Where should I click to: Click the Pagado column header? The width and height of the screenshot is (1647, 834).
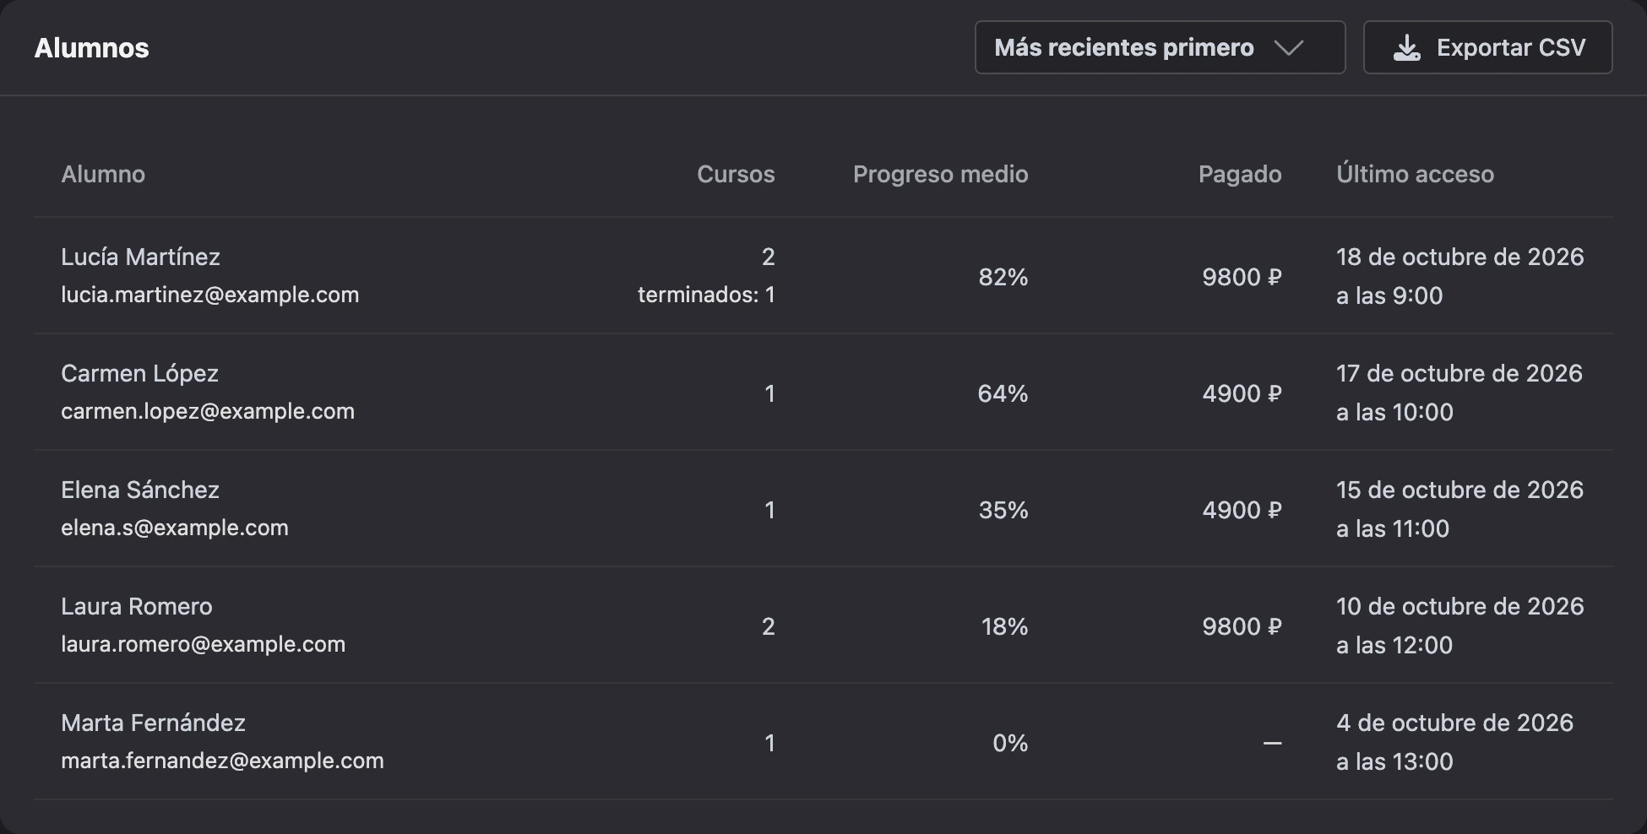[1240, 174]
